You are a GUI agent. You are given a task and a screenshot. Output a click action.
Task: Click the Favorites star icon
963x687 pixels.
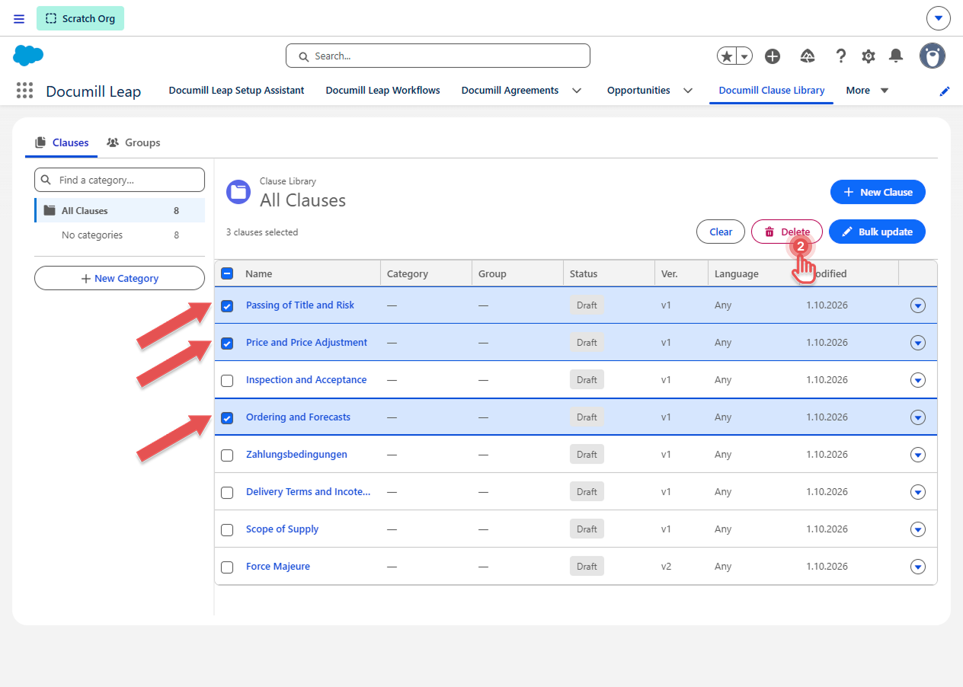point(727,56)
